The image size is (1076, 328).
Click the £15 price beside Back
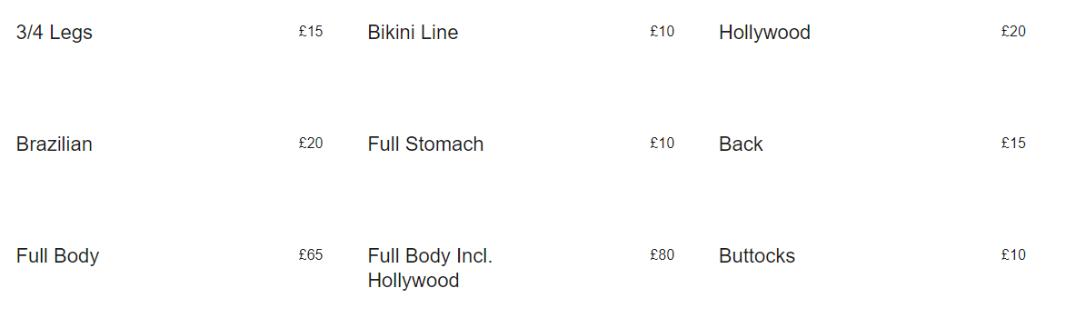tap(1013, 143)
